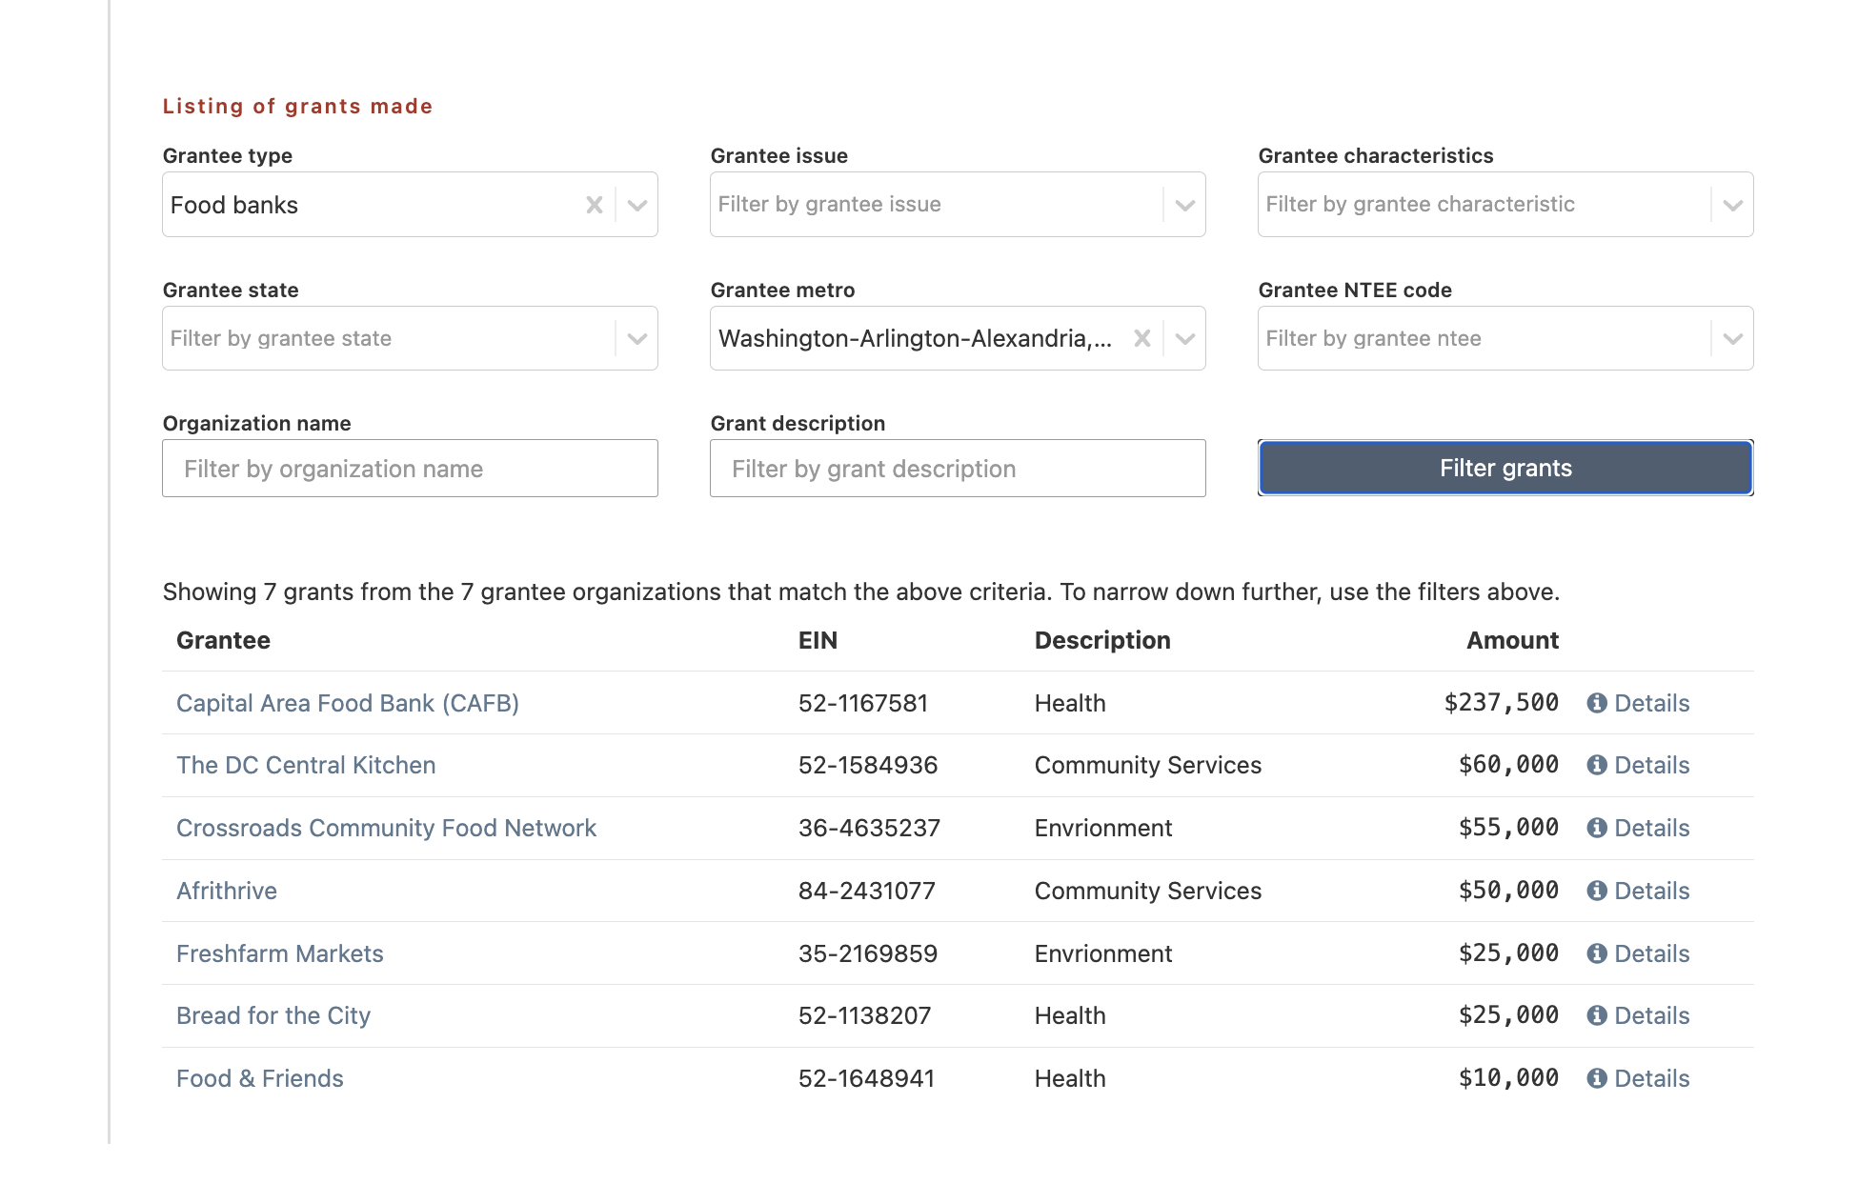Open Details text for $50,000 grant
Viewport: 1858px width, 1183px height.
[1652, 891]
